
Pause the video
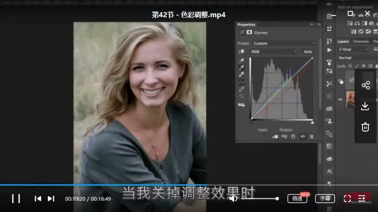[x=16, y=199]
